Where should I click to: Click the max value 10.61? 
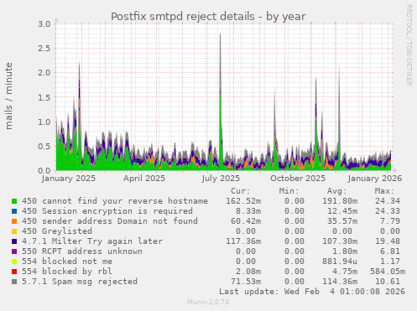[x=388, y=282]
